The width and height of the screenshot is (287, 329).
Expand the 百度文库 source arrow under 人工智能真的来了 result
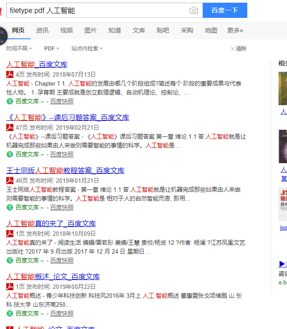click(x=42, y=261)
